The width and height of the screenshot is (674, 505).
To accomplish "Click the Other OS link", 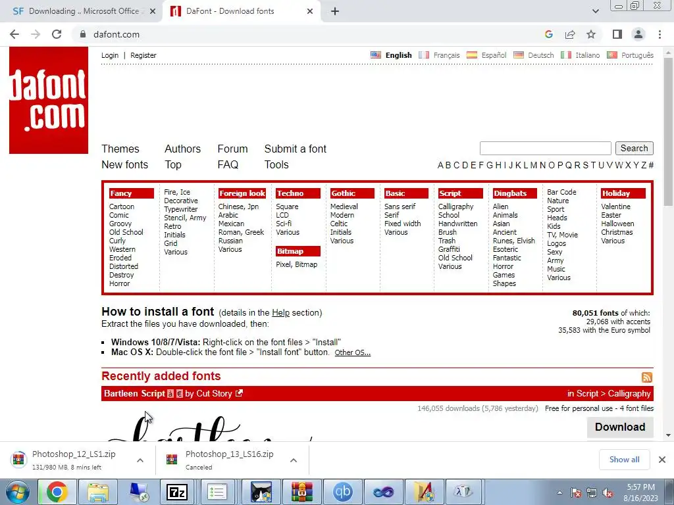I will point(353,352).
